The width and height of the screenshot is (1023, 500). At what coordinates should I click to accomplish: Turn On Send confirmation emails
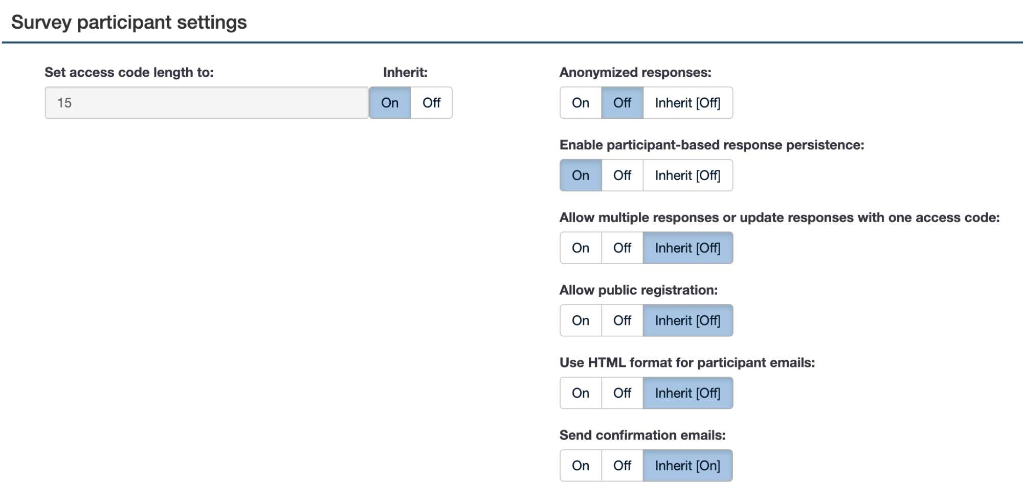[x=581, y=466]
